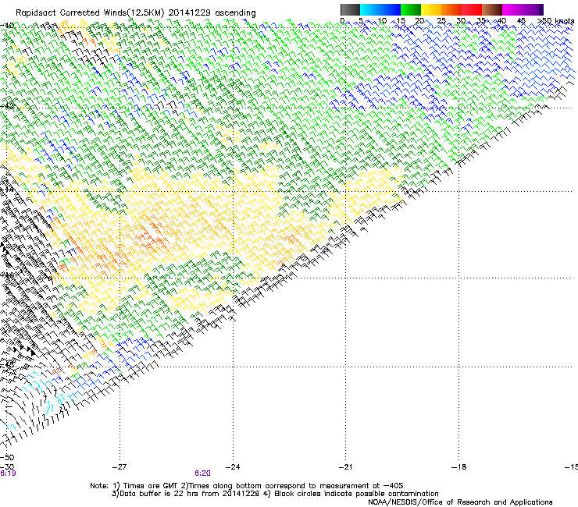
Task: Click the legend tick label '10'
Action: coord(382,20)
